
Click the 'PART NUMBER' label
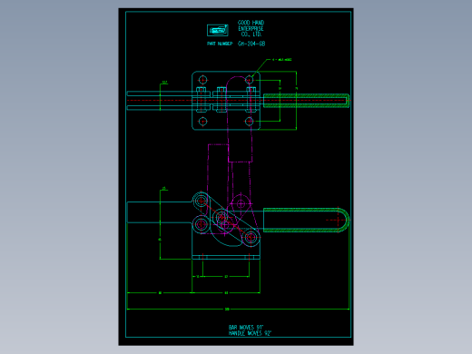pyautogui.click(x=220, y=44)
